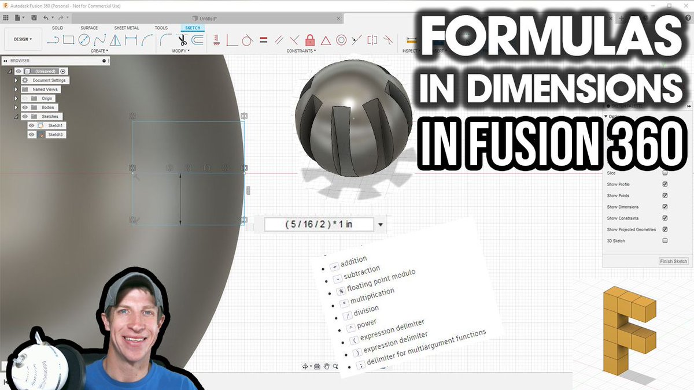Click the Finish Sketch button
Image resolution: width=694 pixels, height=390 pixels.
[673, 261]
